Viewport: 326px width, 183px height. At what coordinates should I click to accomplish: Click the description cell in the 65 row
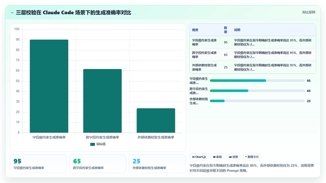pyautogui.click(x=274, y=55)
